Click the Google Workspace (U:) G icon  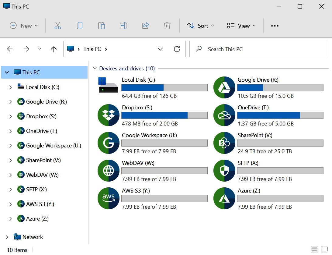point(109,143)
